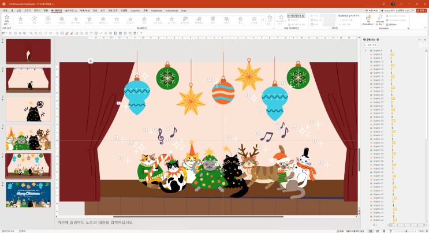This screenshot has height=233, width=429.
Task: Open the Add Animation (애니메이션 추가) dropdown
Action: [281, 20]
